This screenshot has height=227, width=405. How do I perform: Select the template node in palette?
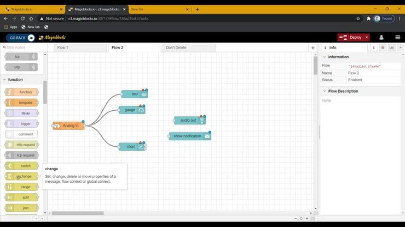click(x=22, y=103)
